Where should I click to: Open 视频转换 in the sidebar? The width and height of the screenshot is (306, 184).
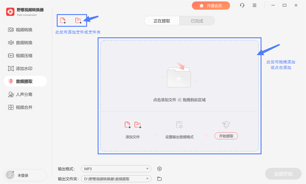point(20,30)
